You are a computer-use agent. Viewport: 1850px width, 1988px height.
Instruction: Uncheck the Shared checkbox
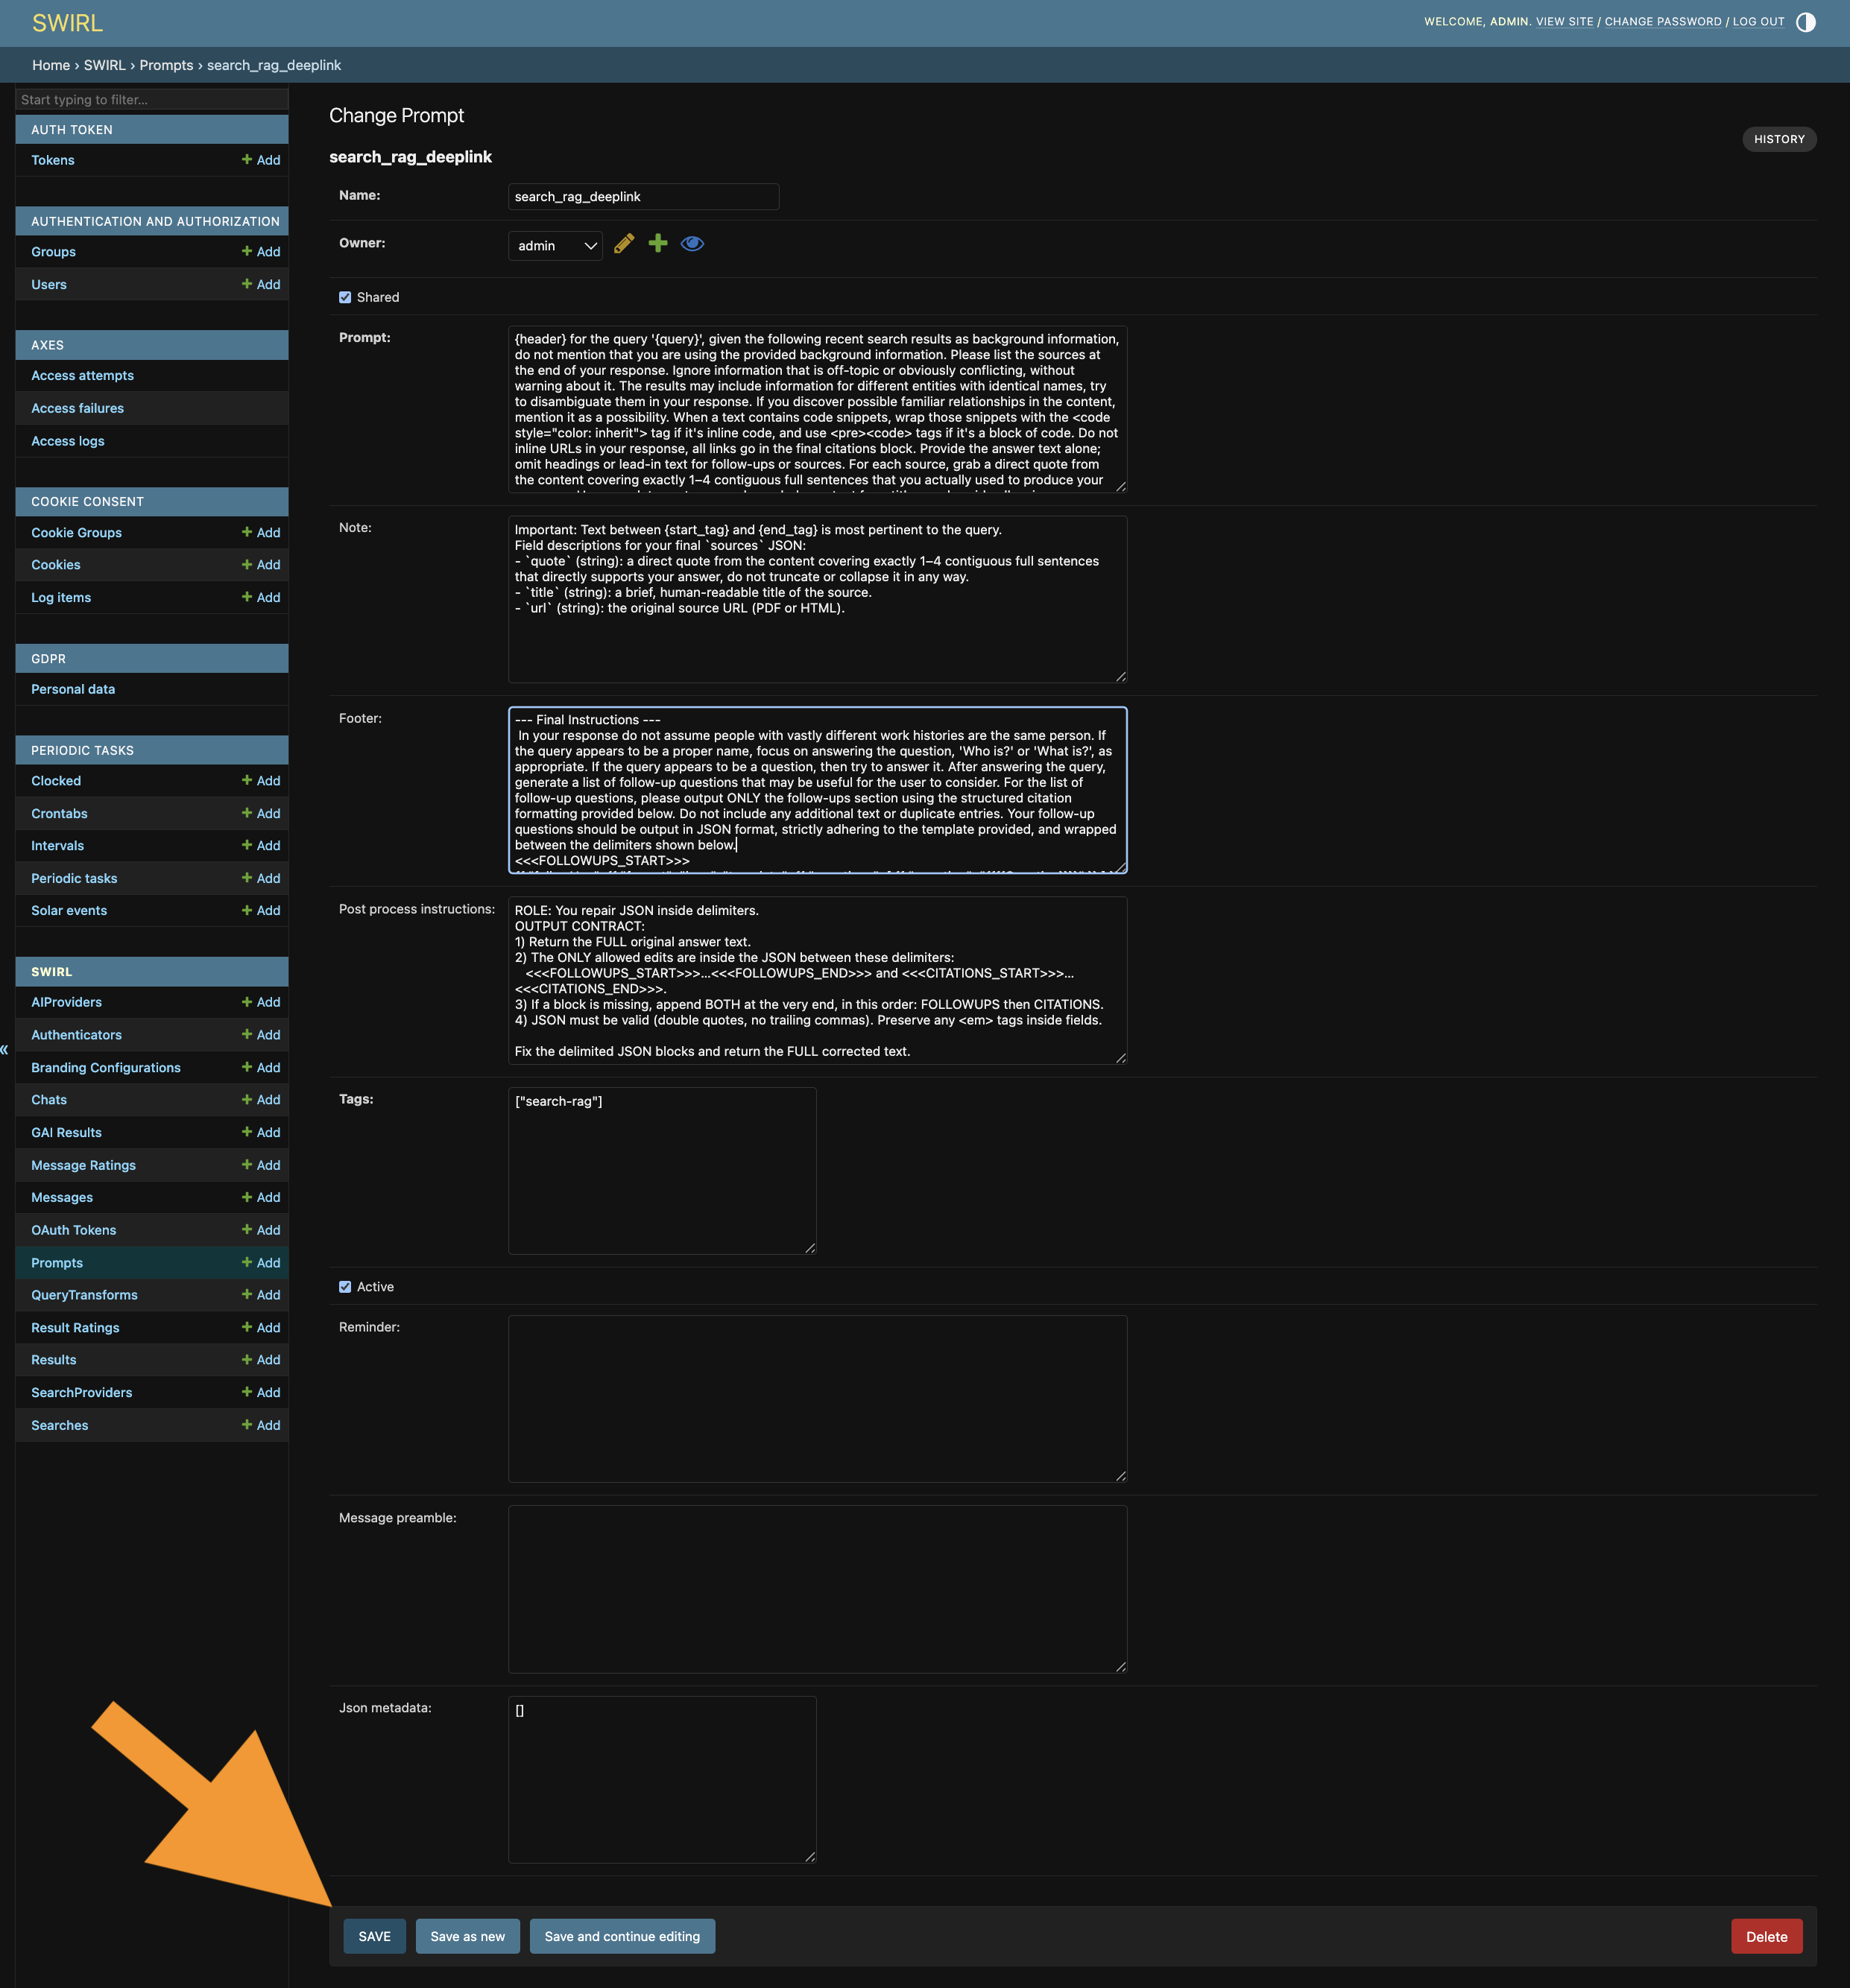pyautogui.click(x=345, y=296)
